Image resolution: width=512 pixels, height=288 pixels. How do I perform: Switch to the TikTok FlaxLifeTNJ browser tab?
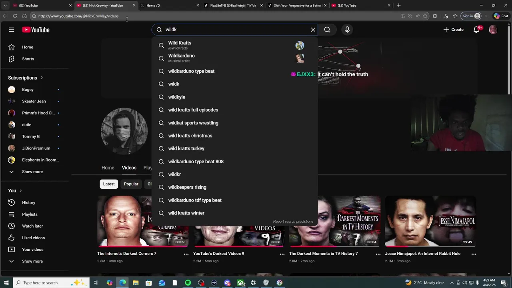(x=233, y=6)
